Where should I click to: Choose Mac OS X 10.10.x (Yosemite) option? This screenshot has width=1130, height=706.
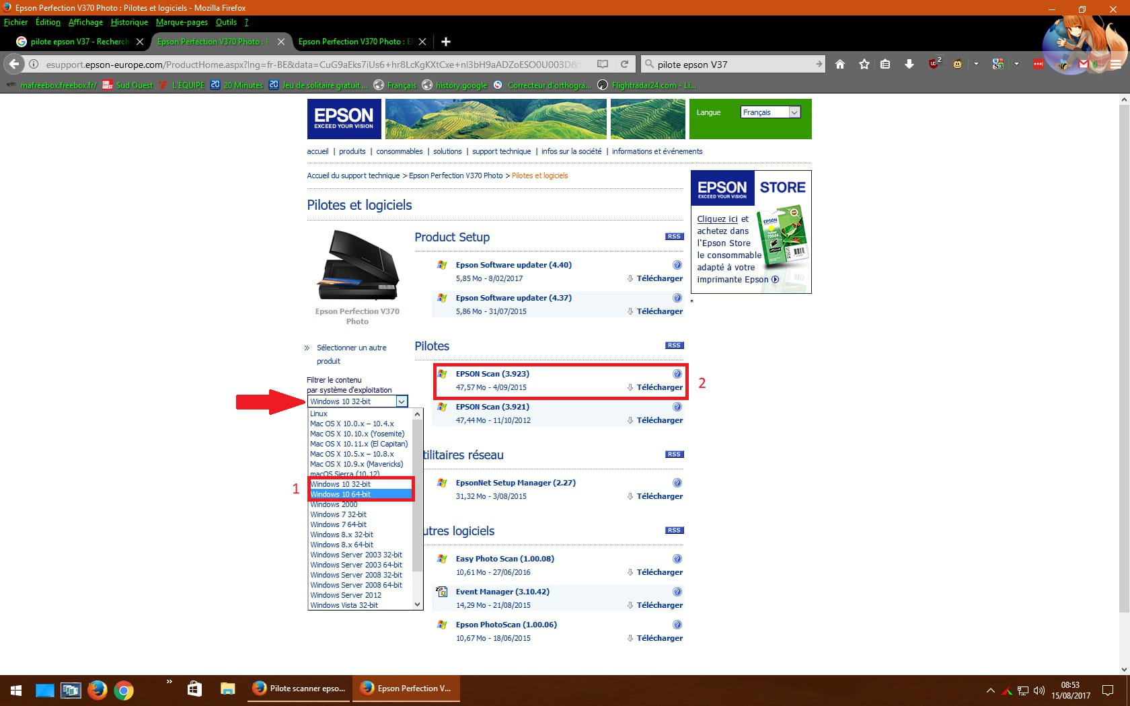click(x=361, y=434)
